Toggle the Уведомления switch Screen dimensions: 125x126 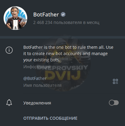(114, 103)
